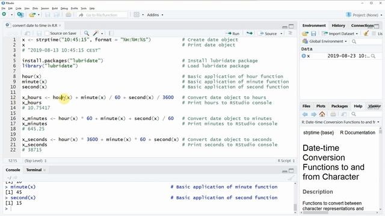This screenshot has width=385, height=216.
Task: Click the Print icon in main toolbar
Action: coord(69,15)
